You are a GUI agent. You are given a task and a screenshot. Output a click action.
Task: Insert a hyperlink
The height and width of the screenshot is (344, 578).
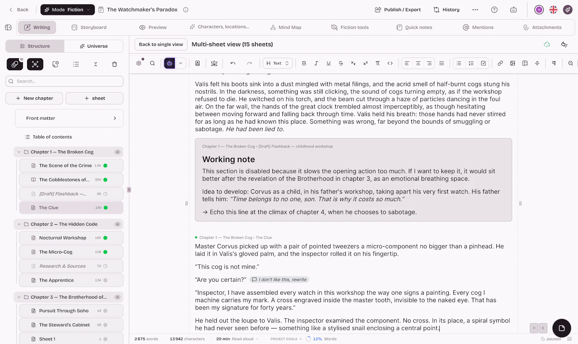click(500, 63)
